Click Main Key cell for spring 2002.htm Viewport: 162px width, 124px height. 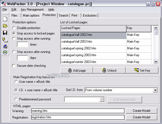coord(139,49)
